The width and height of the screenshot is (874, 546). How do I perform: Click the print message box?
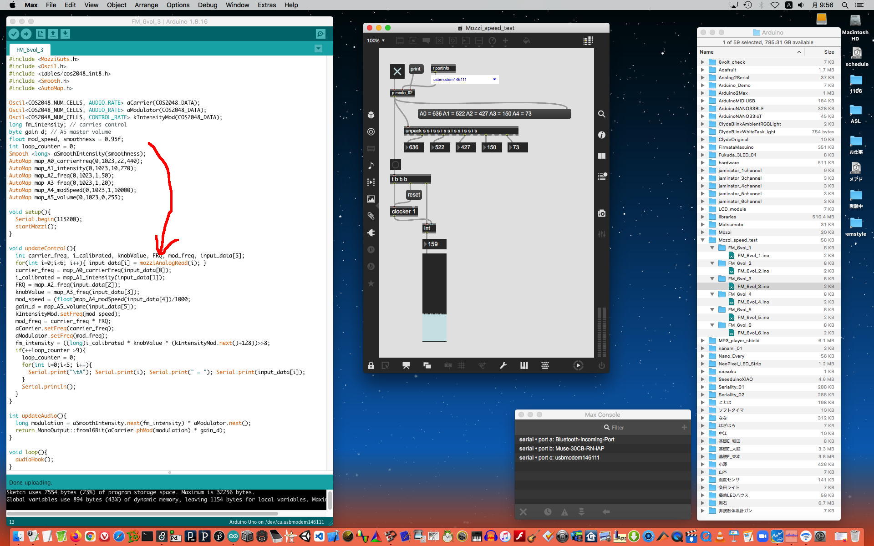[x=415, y=69]
